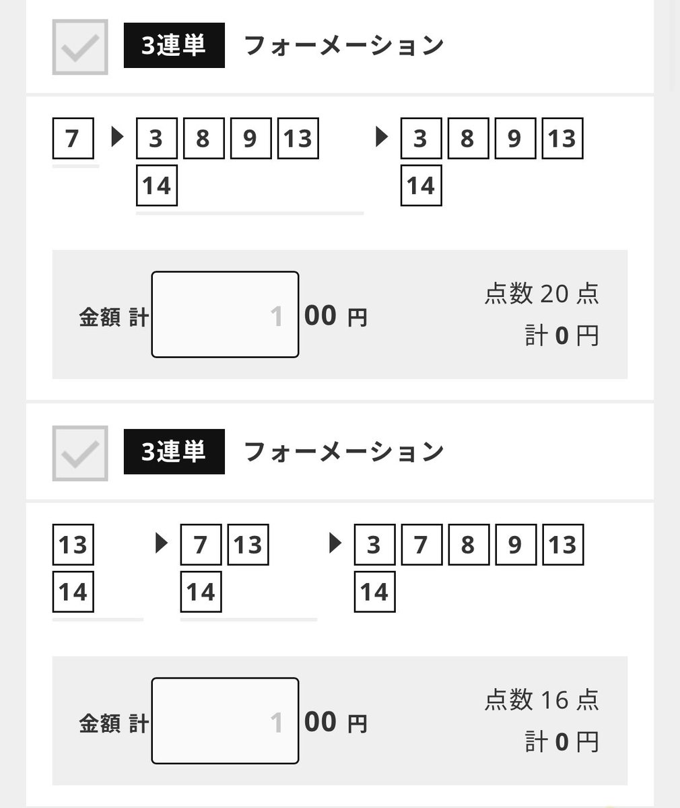Image resolution: width=680 pixels, height=808 pixels.
Task: Click the bottom 3連単 black badge
Action: pyautogui.click(x=174, y=451)
